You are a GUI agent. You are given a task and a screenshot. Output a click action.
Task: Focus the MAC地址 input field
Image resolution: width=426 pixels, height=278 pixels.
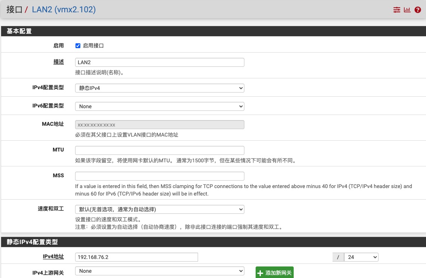(160, 125)
